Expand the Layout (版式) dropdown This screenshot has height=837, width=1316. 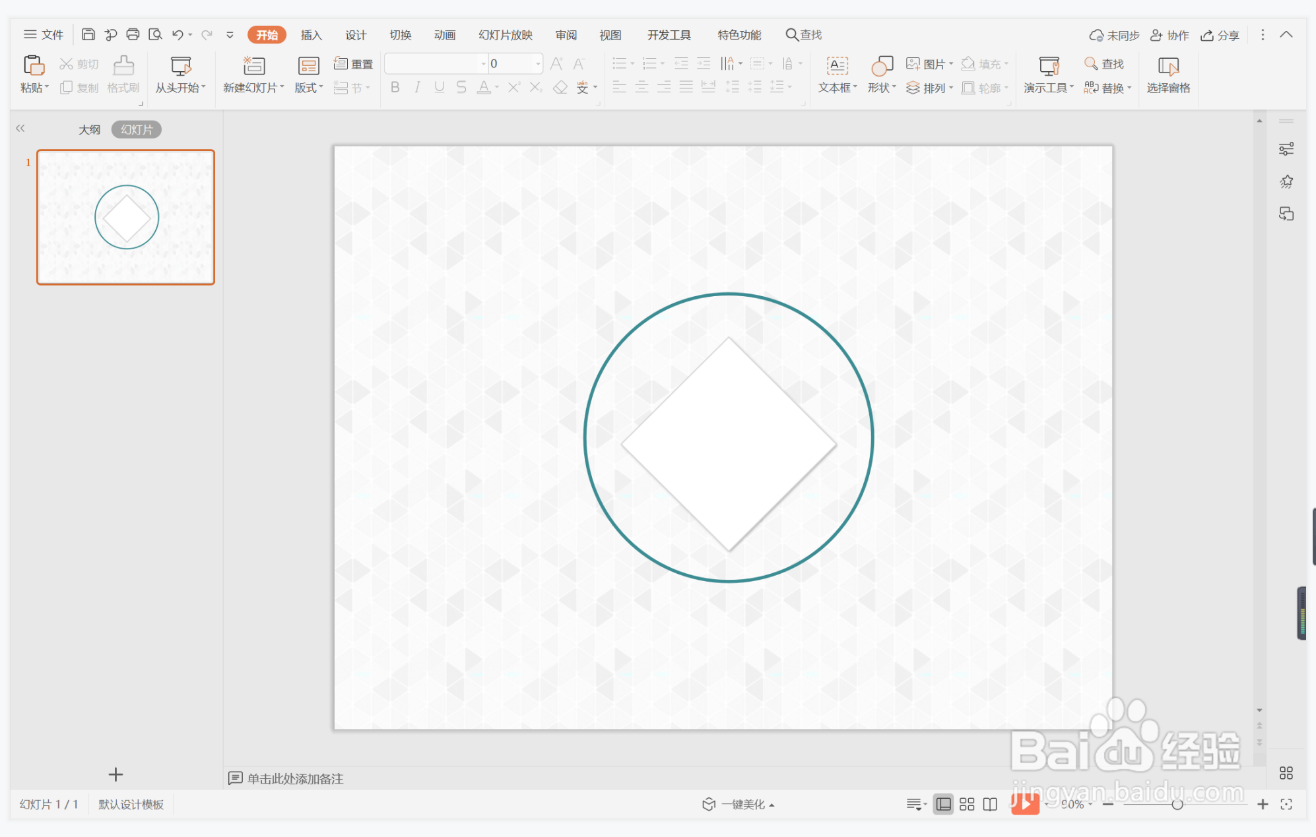(x=309, y=88)
